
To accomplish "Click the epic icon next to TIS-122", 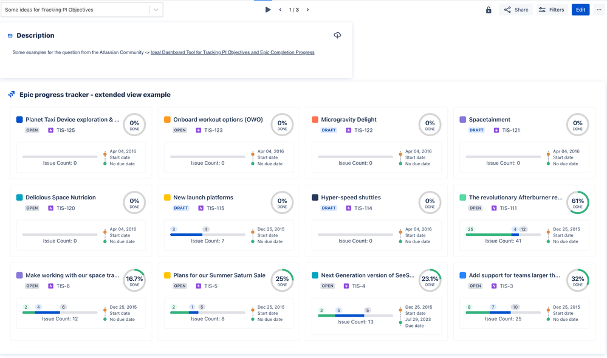I will click(x=349, y=130).
